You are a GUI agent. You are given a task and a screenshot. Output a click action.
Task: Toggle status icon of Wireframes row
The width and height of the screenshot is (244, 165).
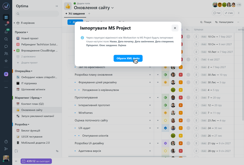point(165,113)
